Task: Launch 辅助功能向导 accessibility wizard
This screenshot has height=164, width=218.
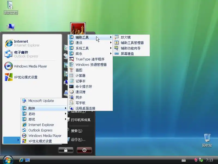Action: [131, 48]
